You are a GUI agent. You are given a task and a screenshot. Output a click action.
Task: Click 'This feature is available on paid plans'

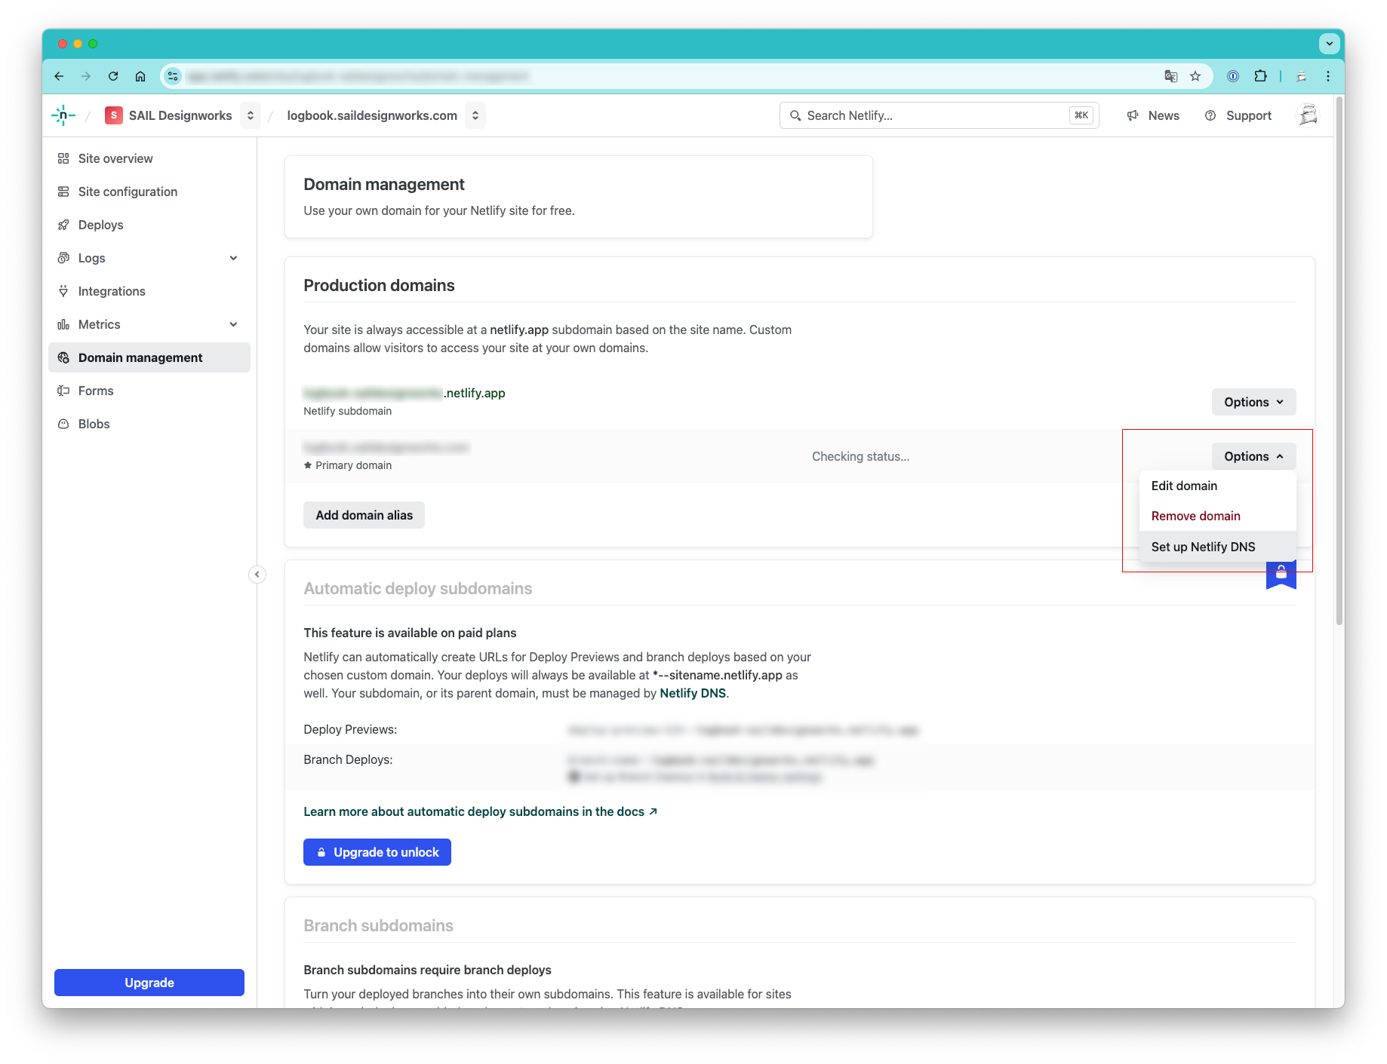(x=410, y=633)
